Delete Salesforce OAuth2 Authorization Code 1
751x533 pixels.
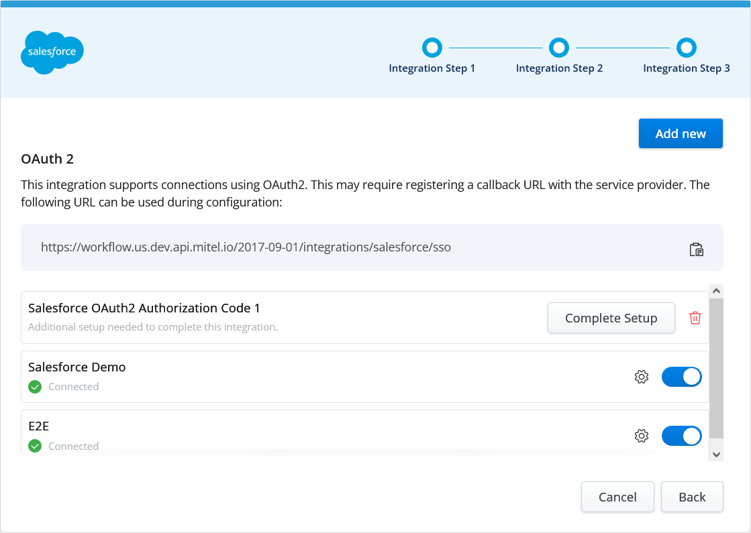point(695,318)
